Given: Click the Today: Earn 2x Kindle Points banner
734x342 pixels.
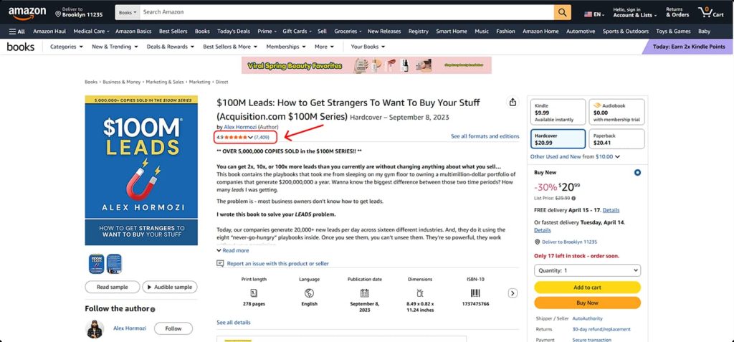Looking at the screenshot, I should click(689, 47).
